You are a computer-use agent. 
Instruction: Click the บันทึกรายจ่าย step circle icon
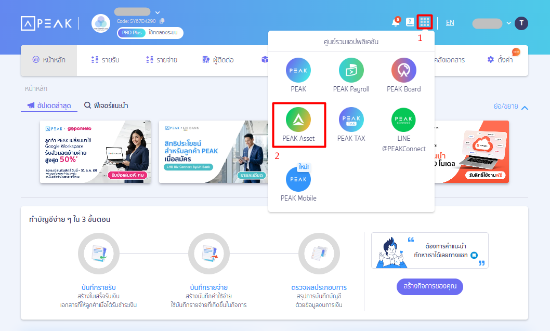pos(208,254)
